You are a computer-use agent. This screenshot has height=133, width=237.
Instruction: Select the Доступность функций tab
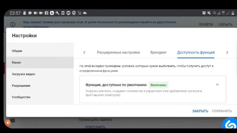click(196, 52)
